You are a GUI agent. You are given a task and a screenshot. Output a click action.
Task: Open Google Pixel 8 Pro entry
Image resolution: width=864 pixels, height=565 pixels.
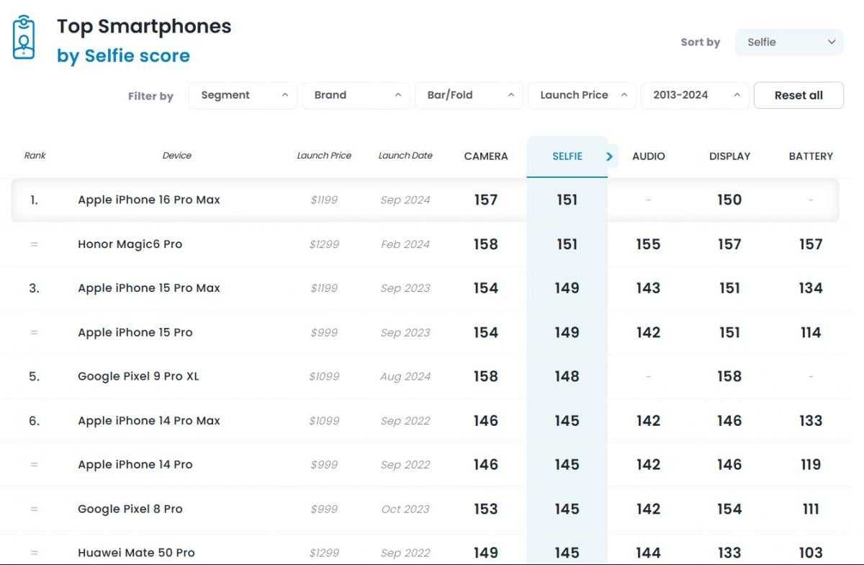click(130, 509)
